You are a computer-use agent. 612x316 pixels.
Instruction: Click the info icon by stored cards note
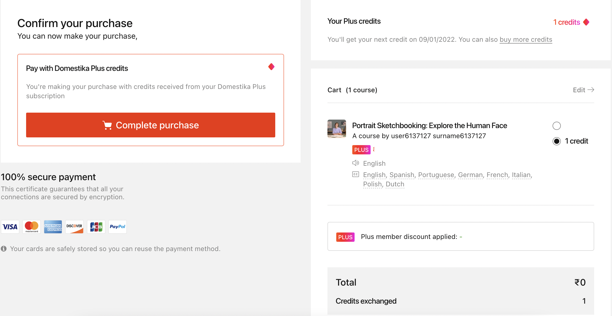pyautogui.click(x=4, y=249)
